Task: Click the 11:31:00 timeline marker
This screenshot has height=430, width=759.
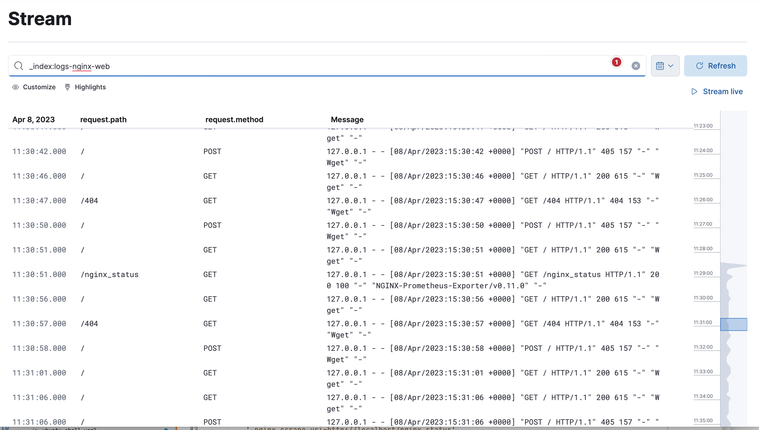Action: (704, 323)
